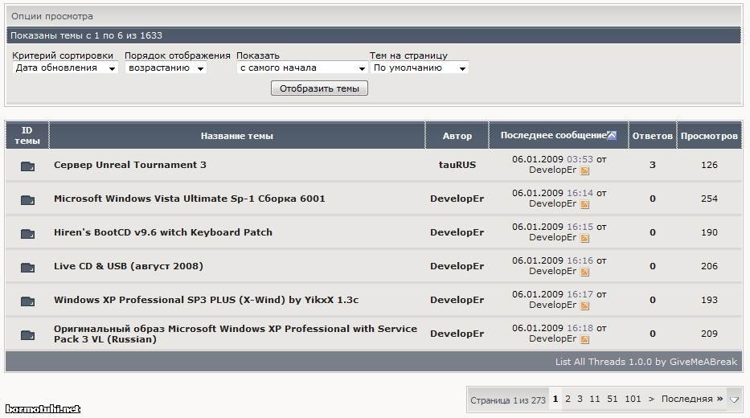Open Тем на страницу dropdown (По умолчанию)
Viewport: 750px width, 418px height.
point(420,68)
